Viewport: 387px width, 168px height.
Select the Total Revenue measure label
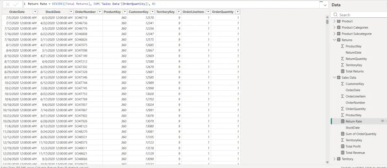pos(355,153)
